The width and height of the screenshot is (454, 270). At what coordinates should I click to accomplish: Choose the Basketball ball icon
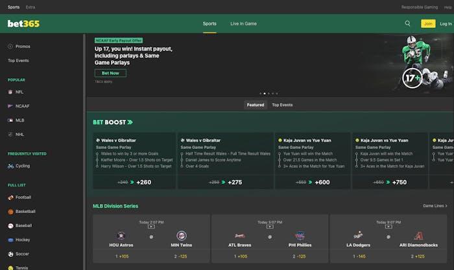pos(11,212)
